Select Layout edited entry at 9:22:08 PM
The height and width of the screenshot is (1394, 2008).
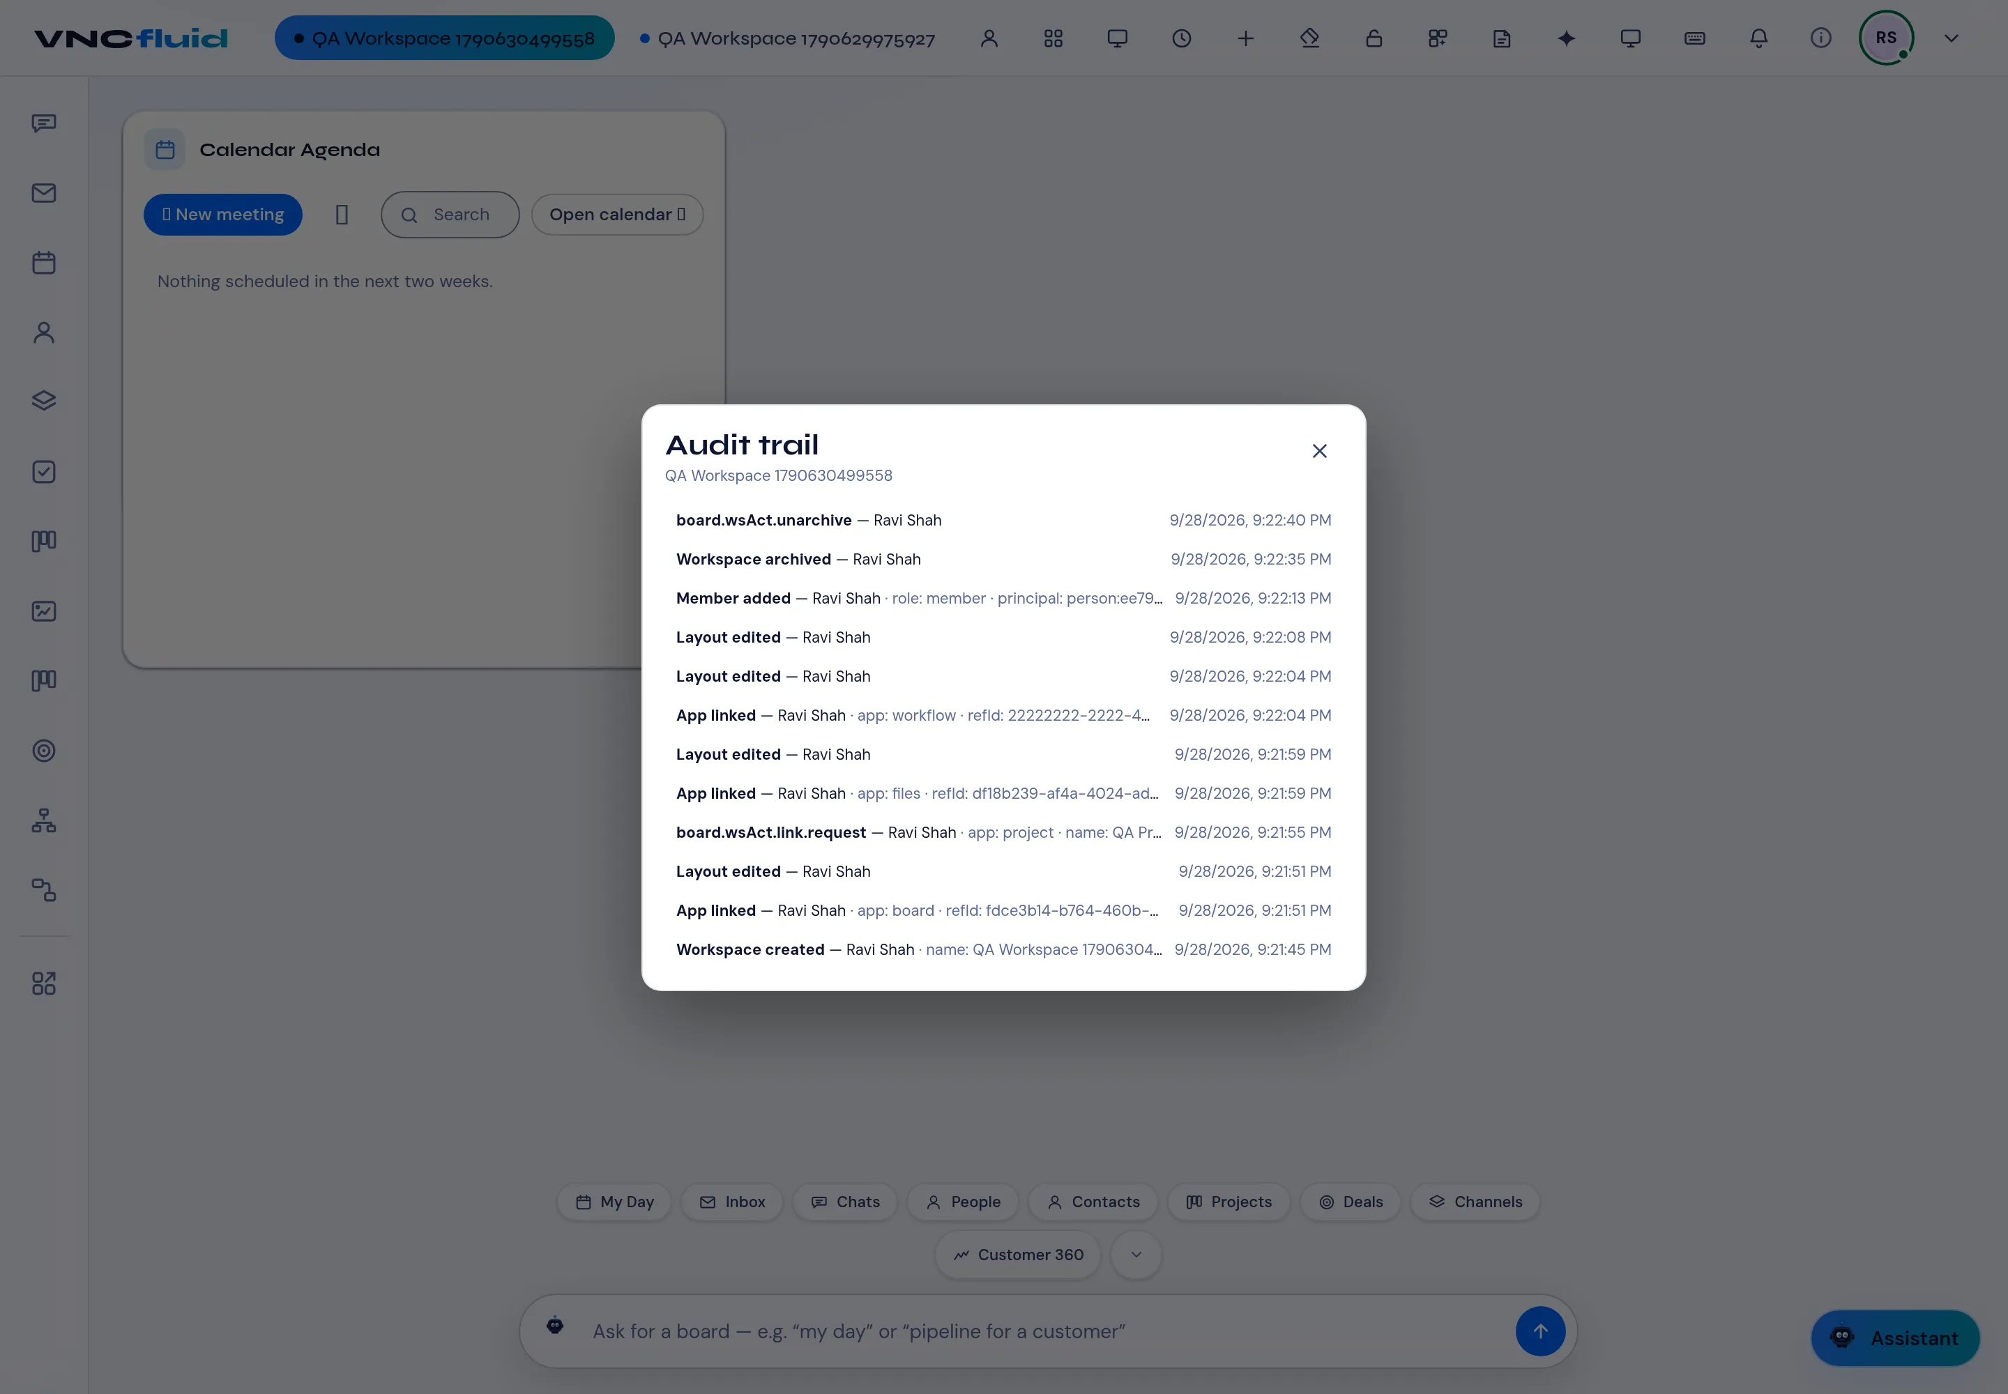point(1003,638)
